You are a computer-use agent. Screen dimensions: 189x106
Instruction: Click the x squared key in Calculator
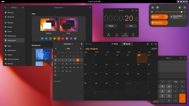tap(182, 91)
